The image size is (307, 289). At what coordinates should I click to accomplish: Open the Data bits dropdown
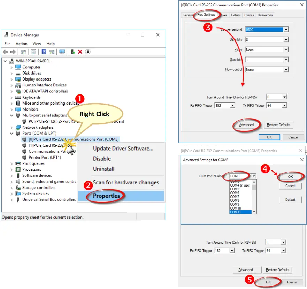coord(286,40)
